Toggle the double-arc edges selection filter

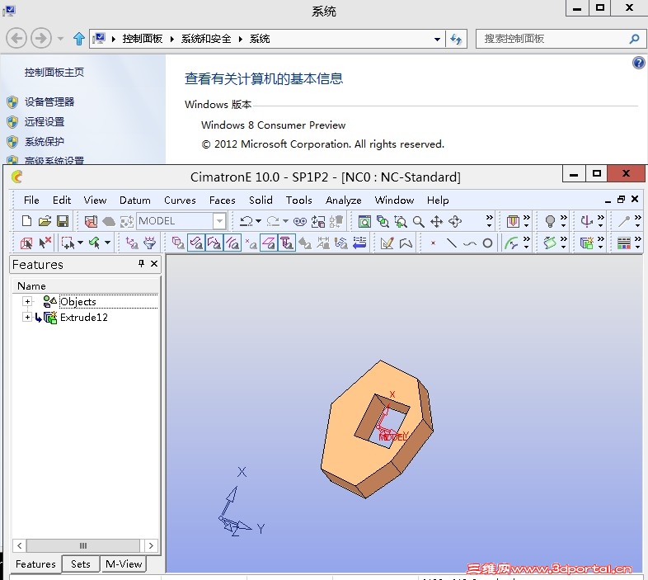tap(232, 243)
